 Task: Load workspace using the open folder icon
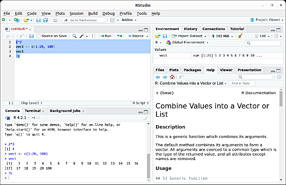point(158,36)
